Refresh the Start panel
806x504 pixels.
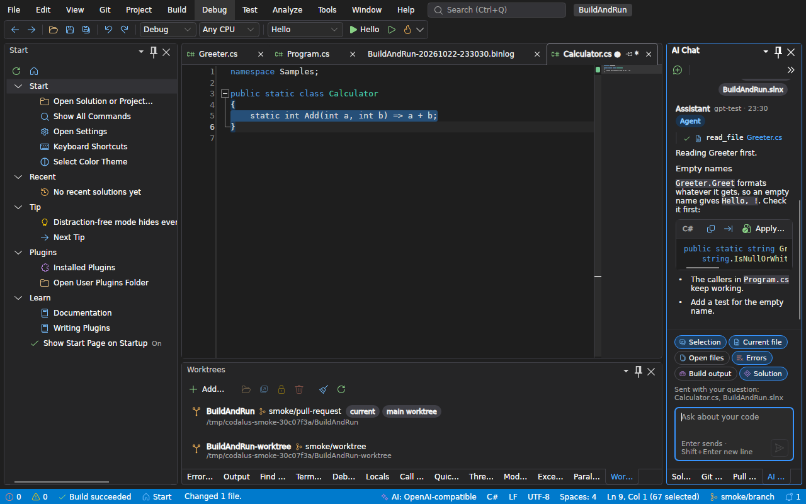click(16, 71)
